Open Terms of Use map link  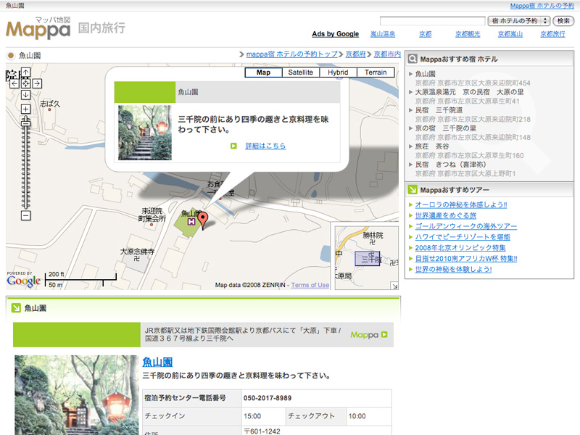click(310, 285)
